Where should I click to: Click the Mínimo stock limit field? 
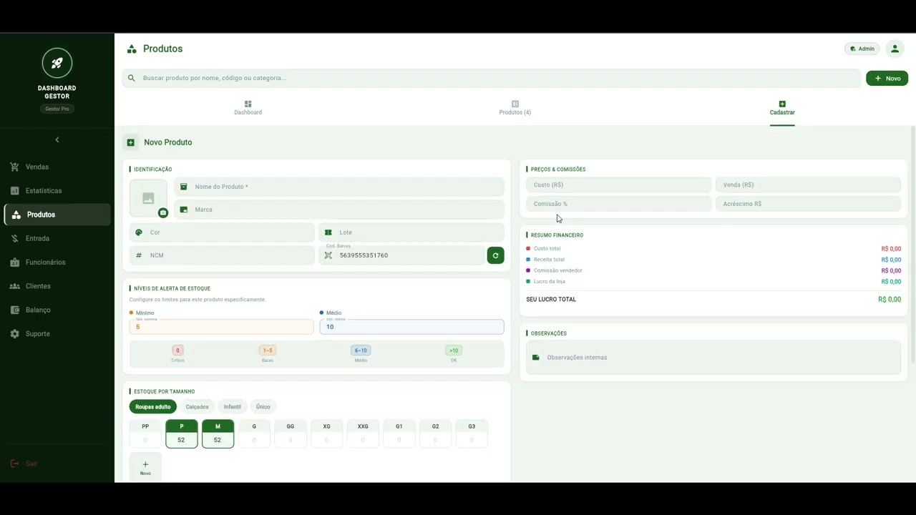pyautogui.click(x=222, y=327)
